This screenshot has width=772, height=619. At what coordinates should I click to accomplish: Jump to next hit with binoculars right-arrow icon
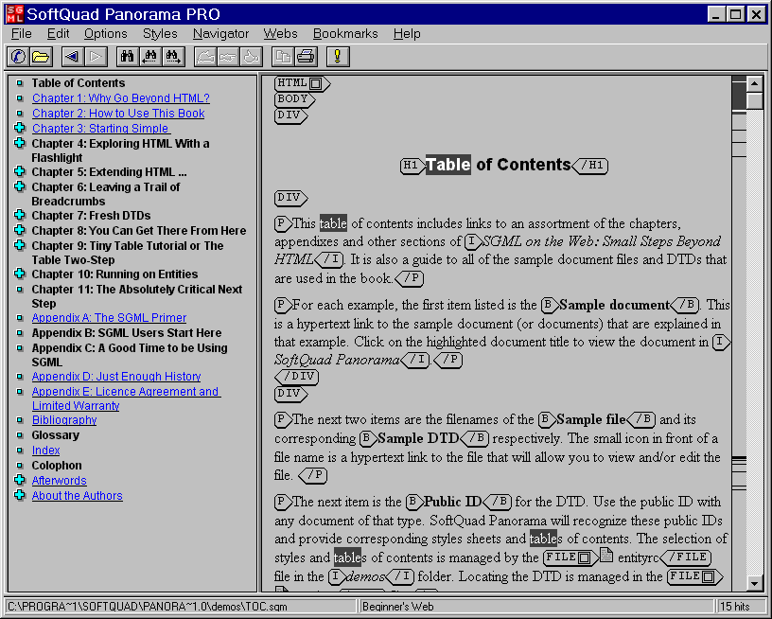[173, 57]
